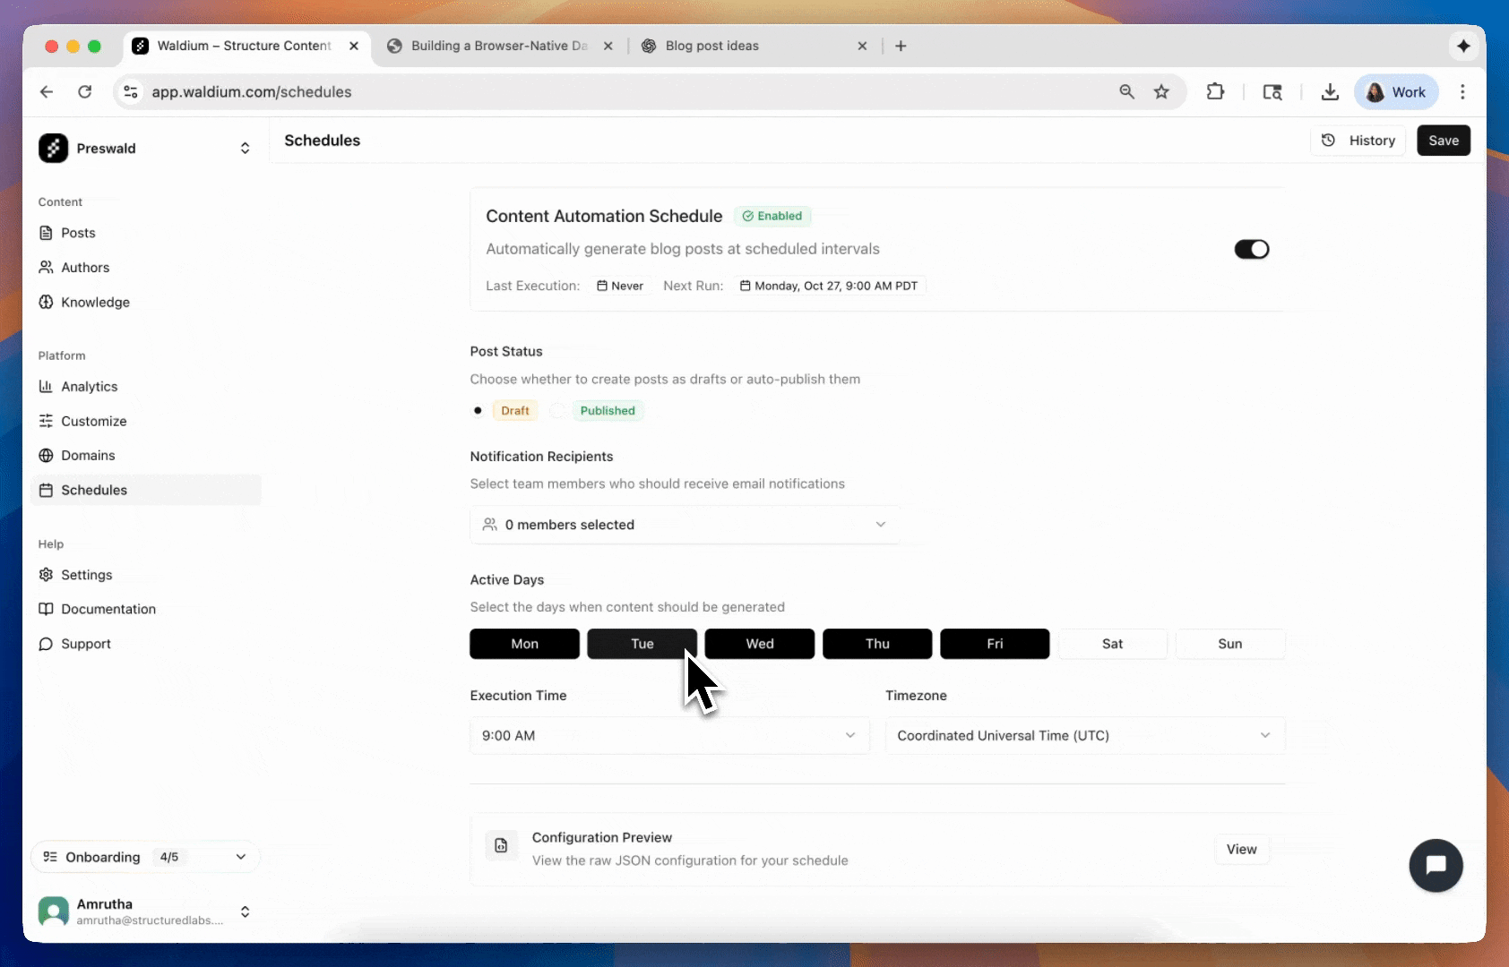This screenshot has width=1509, height=967.
Task: Change the Timezone dropdown selection
Action: (x=1083, y=735)
